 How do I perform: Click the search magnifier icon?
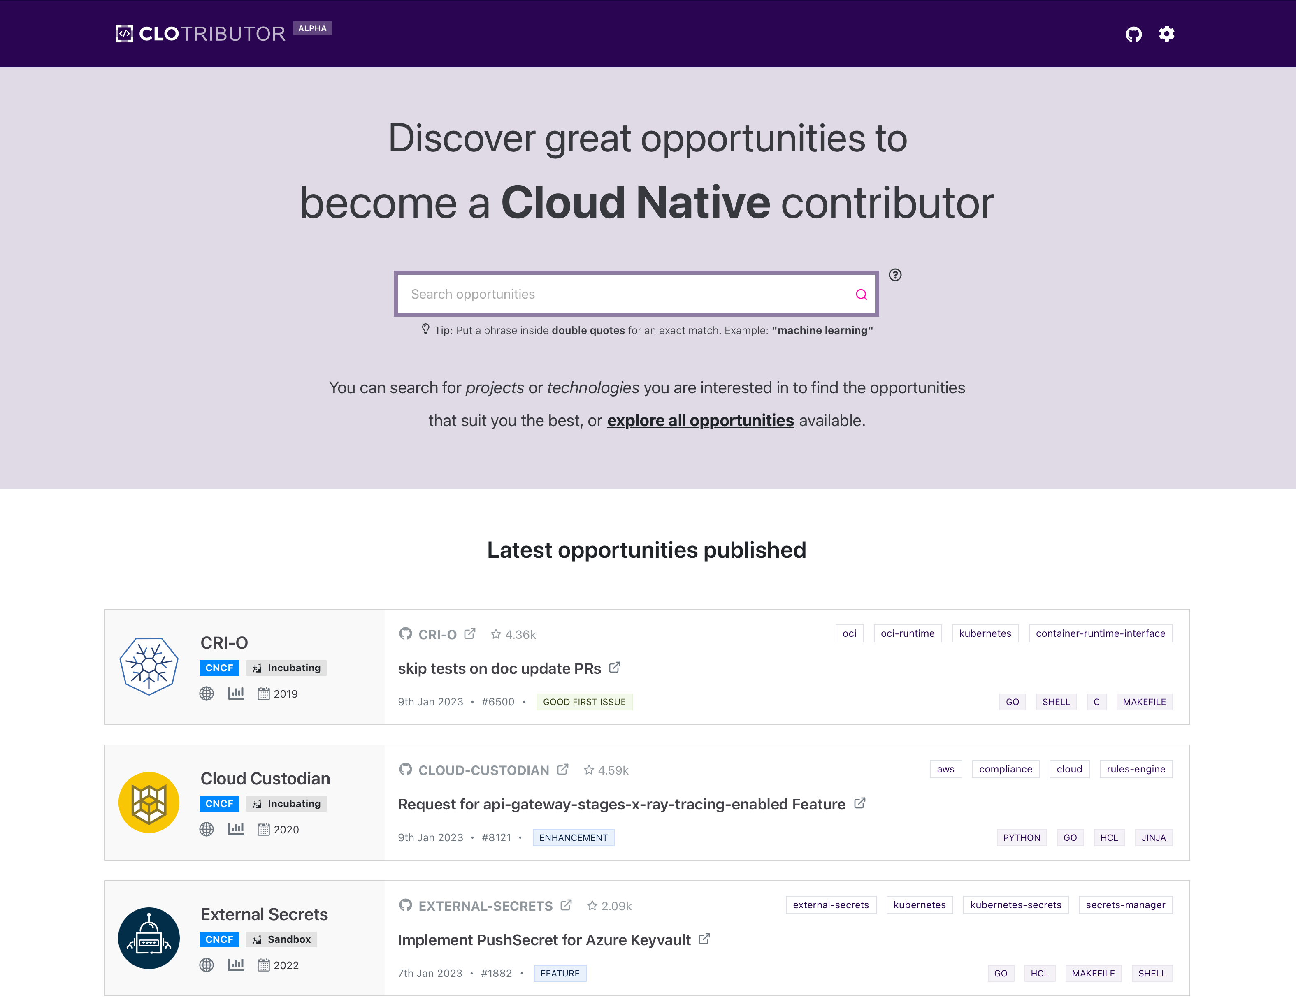point(861,294)
